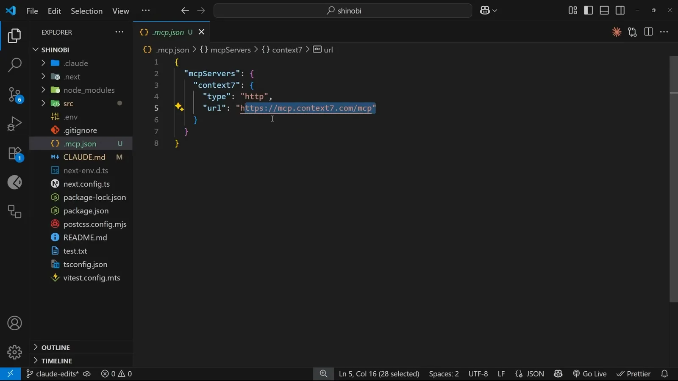Click the sparkle lightbulb on line 5

(179, 107)
